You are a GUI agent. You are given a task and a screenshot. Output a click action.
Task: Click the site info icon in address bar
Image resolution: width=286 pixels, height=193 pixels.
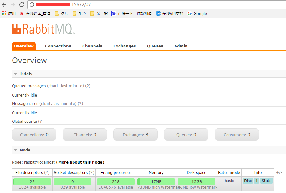(x=32, y=5)
